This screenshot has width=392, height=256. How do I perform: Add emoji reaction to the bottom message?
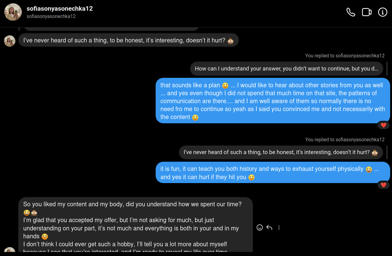(x=260, y=227)
